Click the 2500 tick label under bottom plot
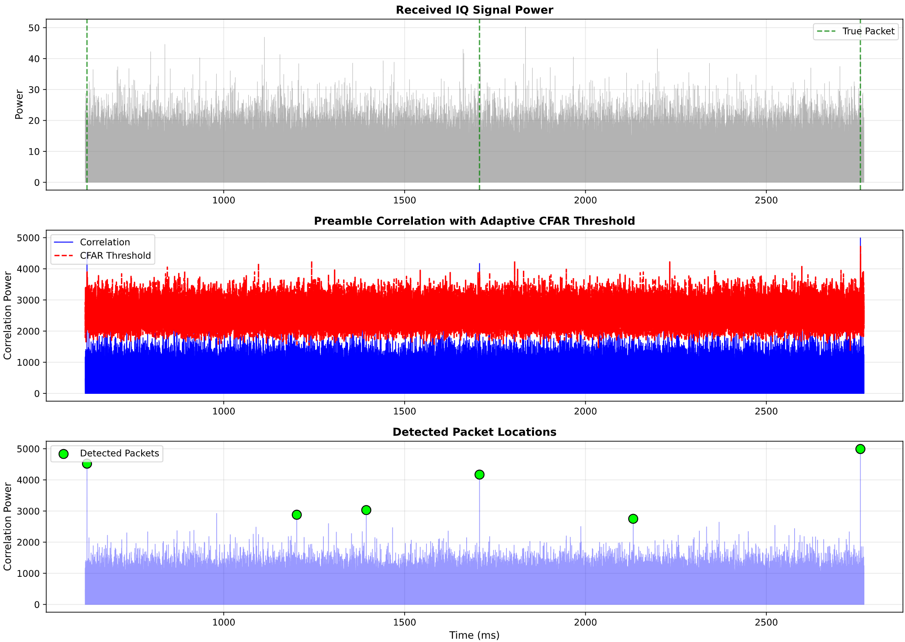This screenshot has width=905, height=642. pyautogui.click(x=766, y=622)
